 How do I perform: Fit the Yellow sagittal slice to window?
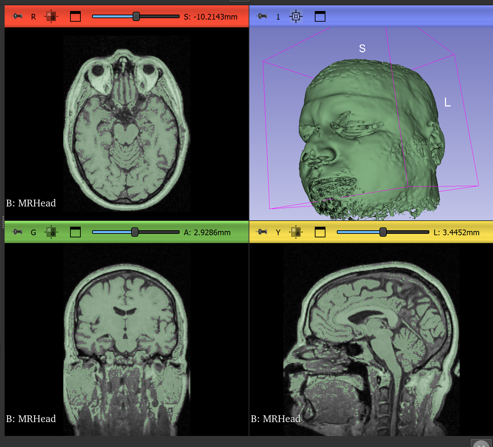(x=296, y=232)
